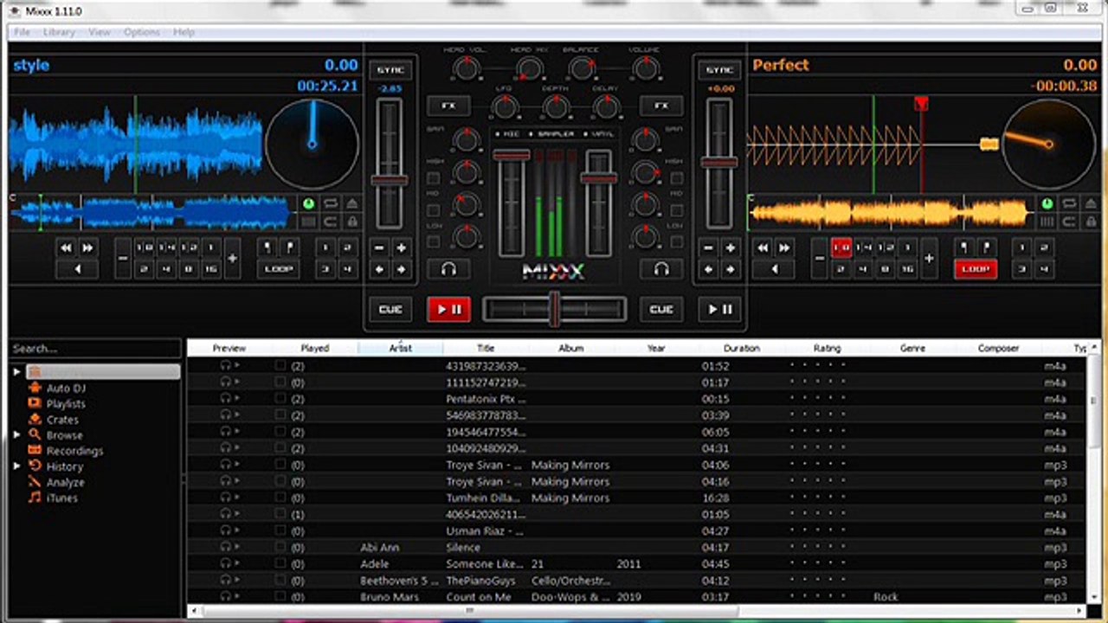This screenshot has width=1108, height=623.
Task: Open the Auto DJ section in the sidebar
Action: 65,388
